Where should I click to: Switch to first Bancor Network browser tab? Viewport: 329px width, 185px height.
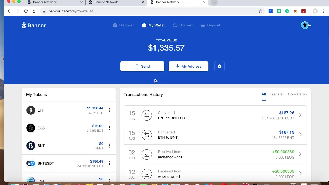point(55,2)
